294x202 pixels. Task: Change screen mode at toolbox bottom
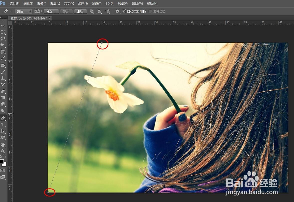tap(3, 177)
